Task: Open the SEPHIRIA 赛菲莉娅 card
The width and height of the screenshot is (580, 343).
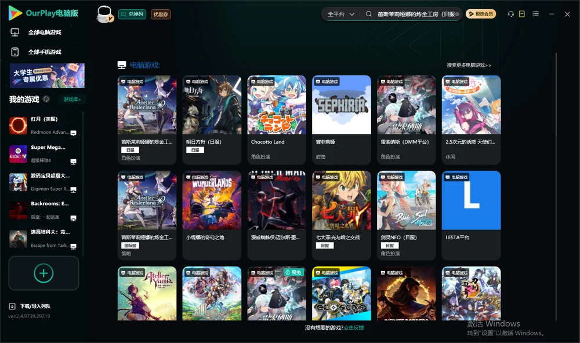Action: [342, 120]
